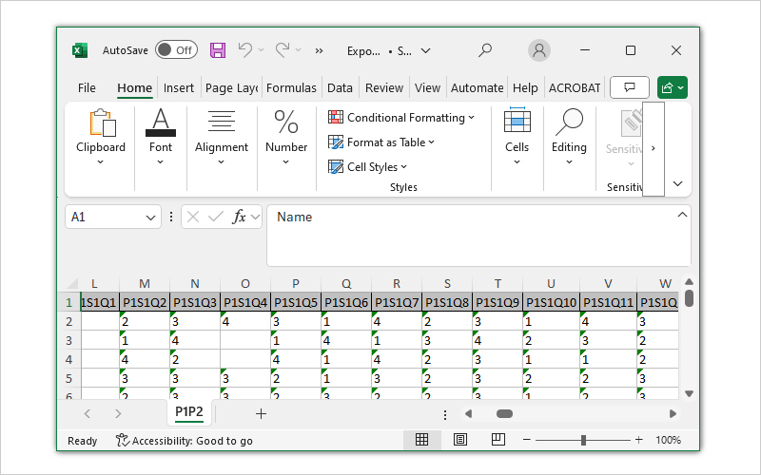Screen dimensions: 761x475
Task: Click vertical scrollbar down arrow
Action: 689,393
